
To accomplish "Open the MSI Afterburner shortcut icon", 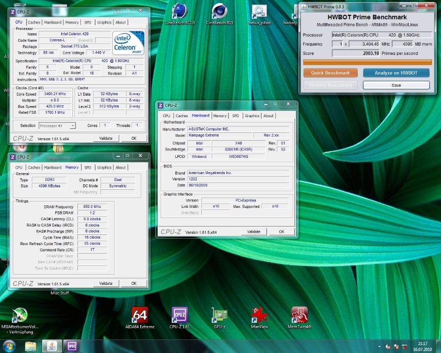I will click(x=20, y=320).
